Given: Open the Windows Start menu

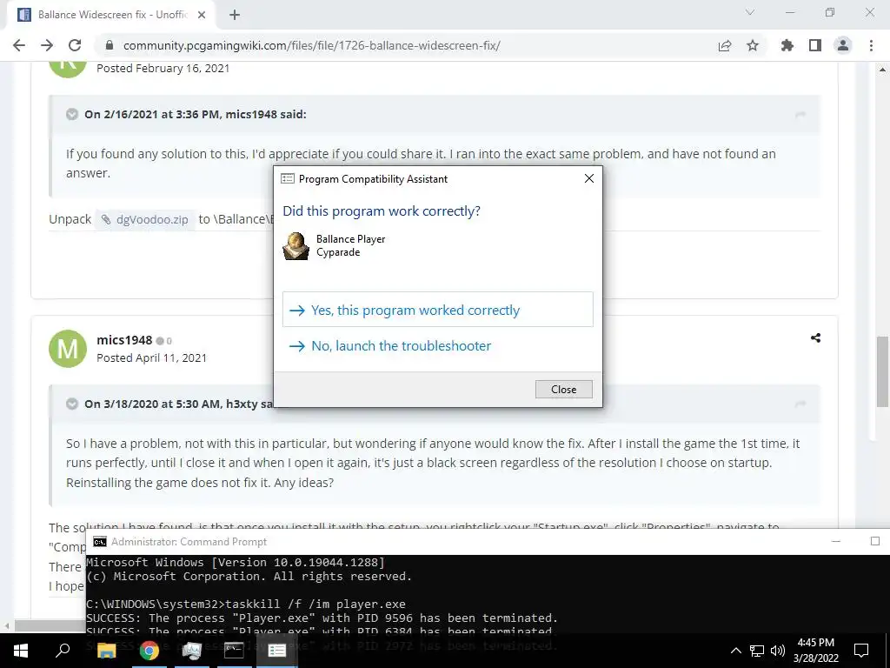Looking at the screenshot, I should click(x=21, y=650).
